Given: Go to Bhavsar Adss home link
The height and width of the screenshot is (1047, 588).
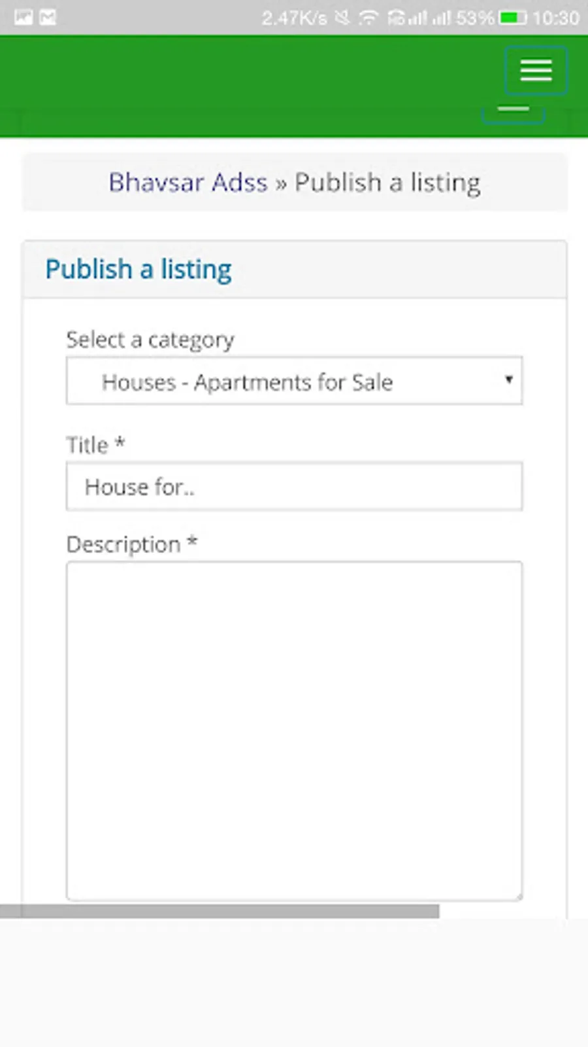Looking at the screenshot, I should coord(188,183).
